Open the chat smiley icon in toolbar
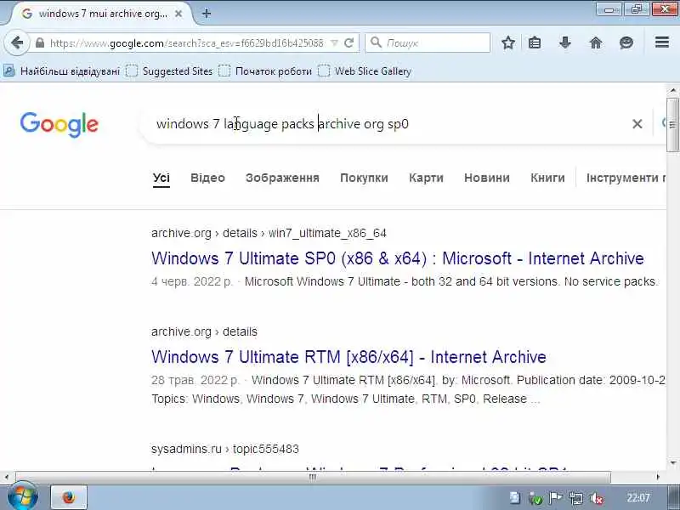 (x=626, y=42)
